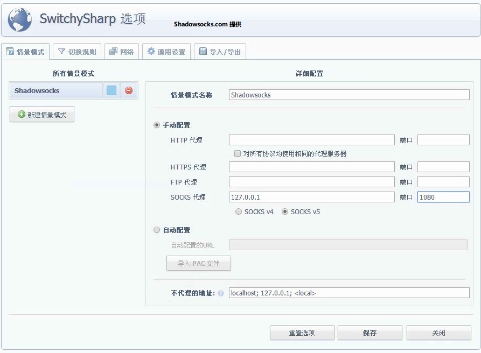Image resolution: width=481 pixels, height=353 pixels.
Task: Click the 情景模式名称 text field
Action: (348, 95)
